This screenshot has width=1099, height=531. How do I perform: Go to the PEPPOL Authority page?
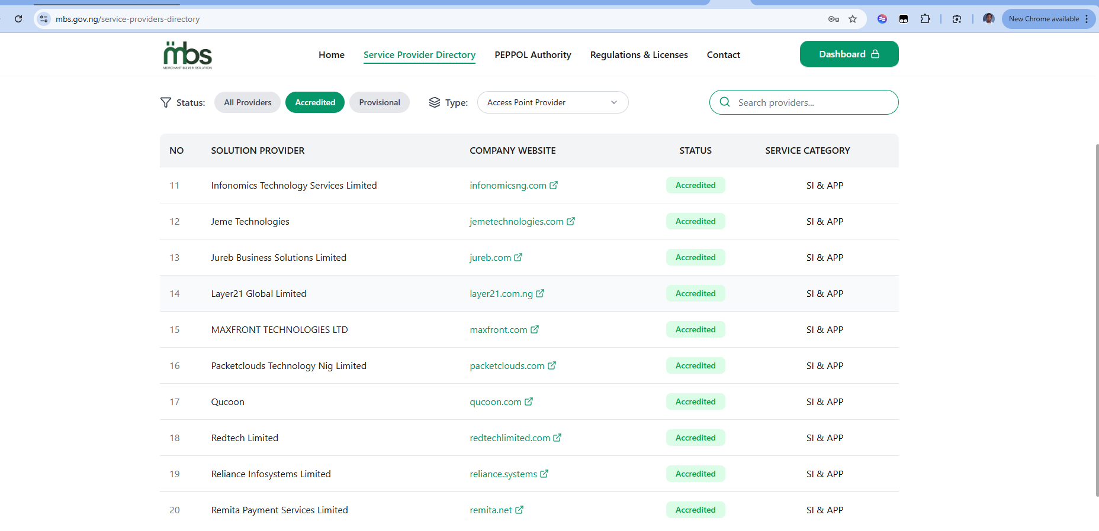532,54
